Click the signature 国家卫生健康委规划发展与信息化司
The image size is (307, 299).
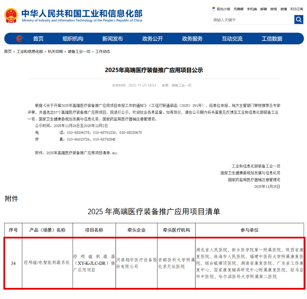pos(250,173)
